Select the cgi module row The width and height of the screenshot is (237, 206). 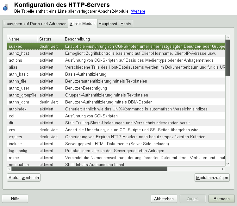116,116
